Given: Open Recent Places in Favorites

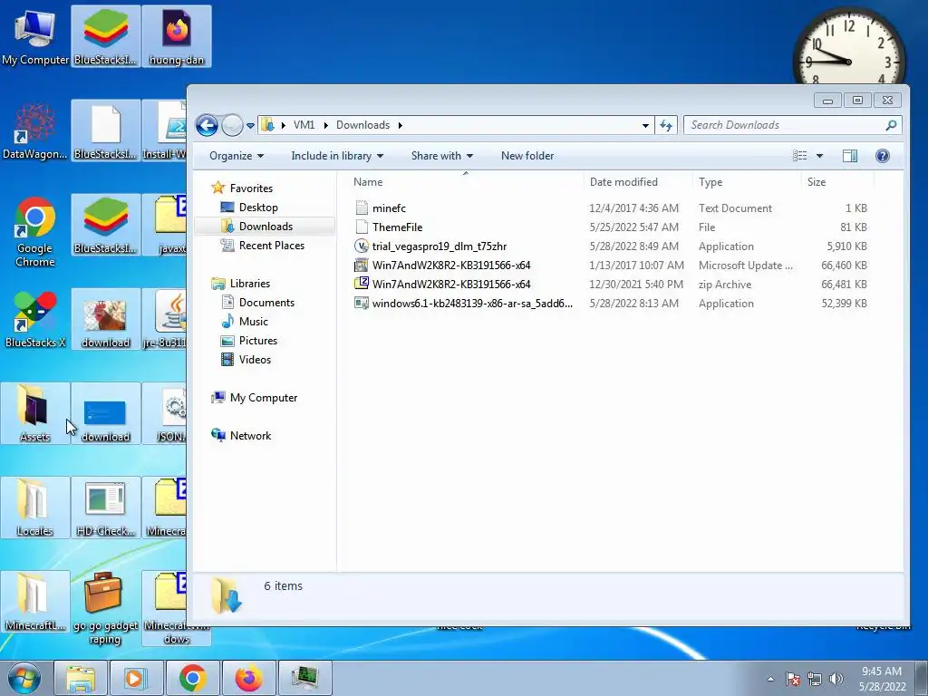Looking at the screenshot, I should click(272, 245).
